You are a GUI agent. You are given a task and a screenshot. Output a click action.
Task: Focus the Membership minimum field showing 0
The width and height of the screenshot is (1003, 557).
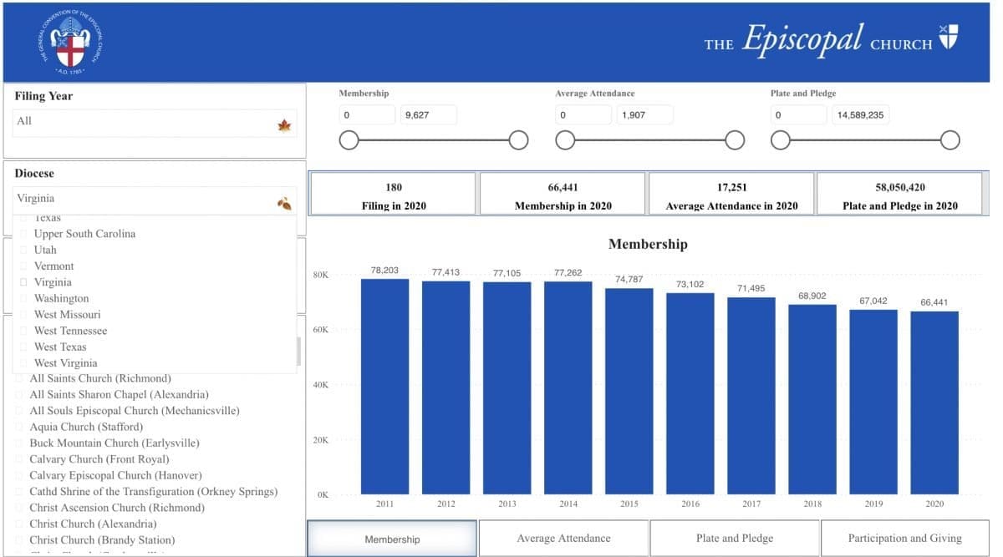click(367, 114)
